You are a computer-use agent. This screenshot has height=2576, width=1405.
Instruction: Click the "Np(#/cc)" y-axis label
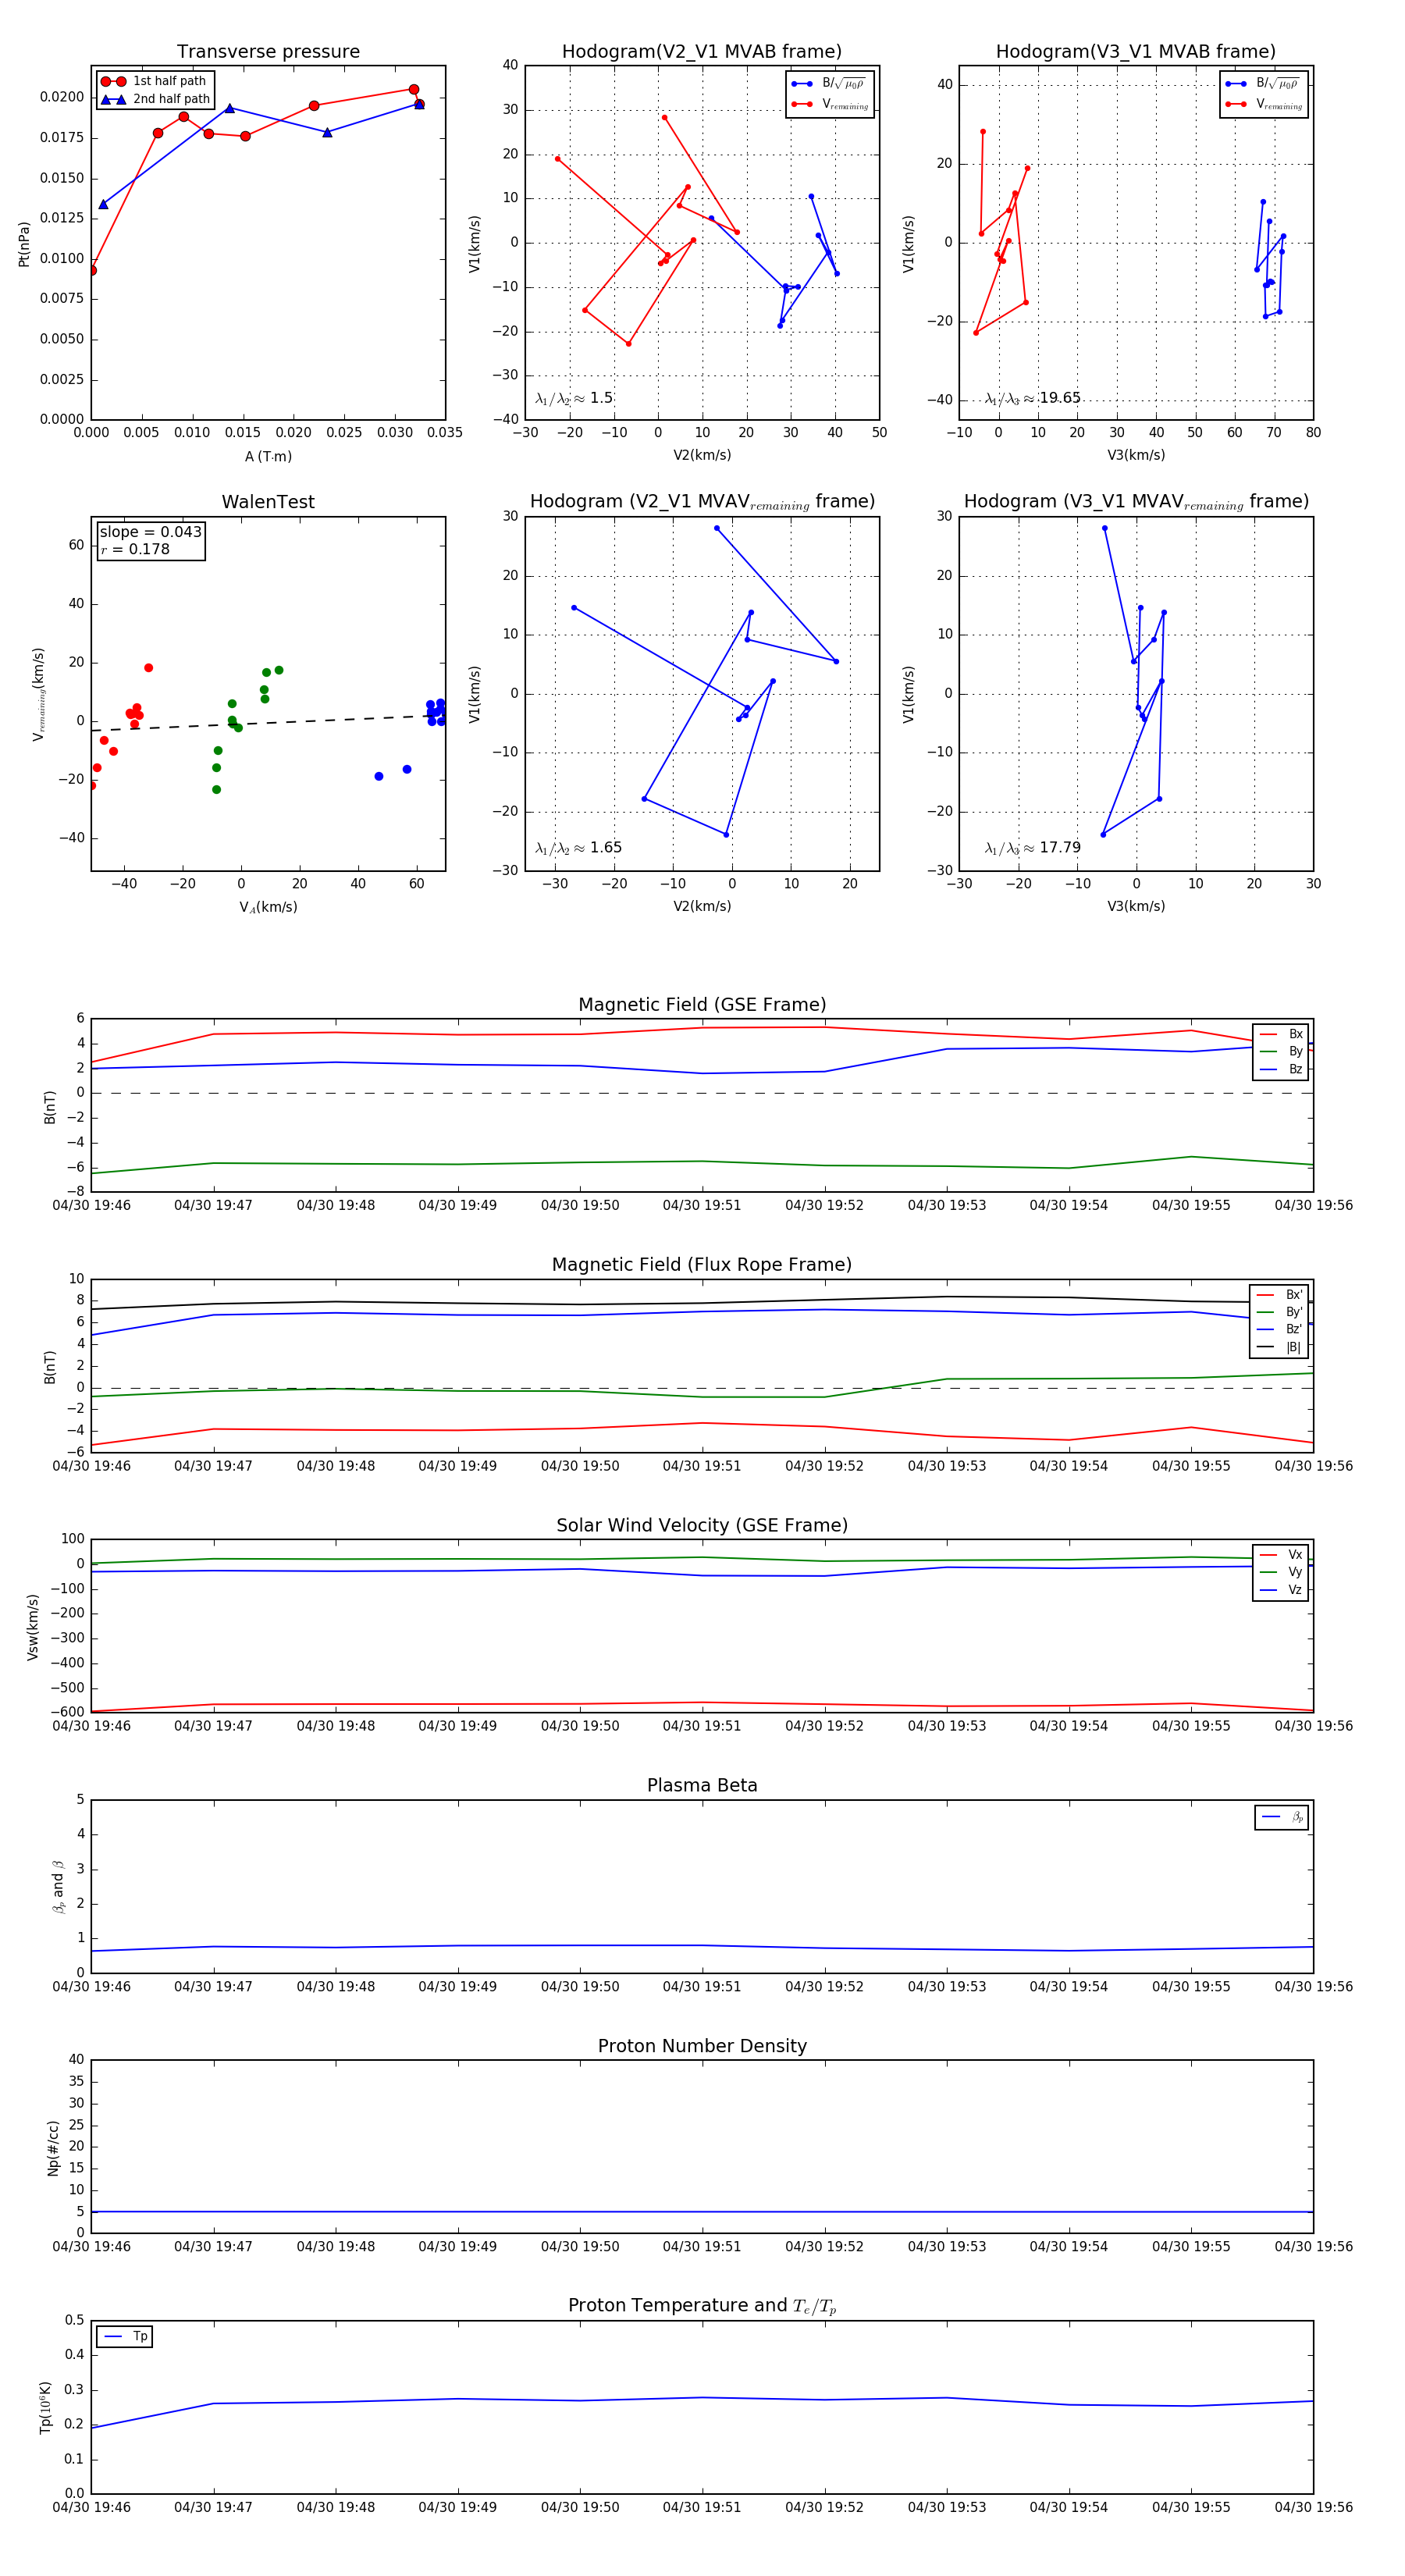point(54,2147)
